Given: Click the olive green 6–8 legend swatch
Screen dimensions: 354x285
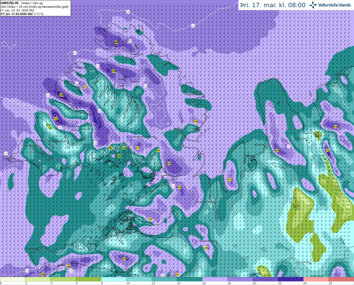Looking at the screenshot, I should 88,279.
